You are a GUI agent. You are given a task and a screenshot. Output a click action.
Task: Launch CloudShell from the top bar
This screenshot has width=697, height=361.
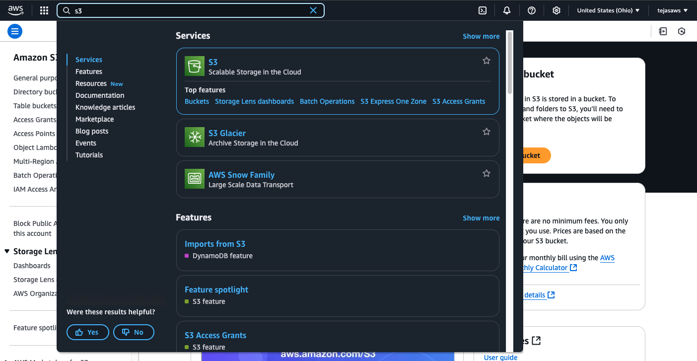coord(482,10)
